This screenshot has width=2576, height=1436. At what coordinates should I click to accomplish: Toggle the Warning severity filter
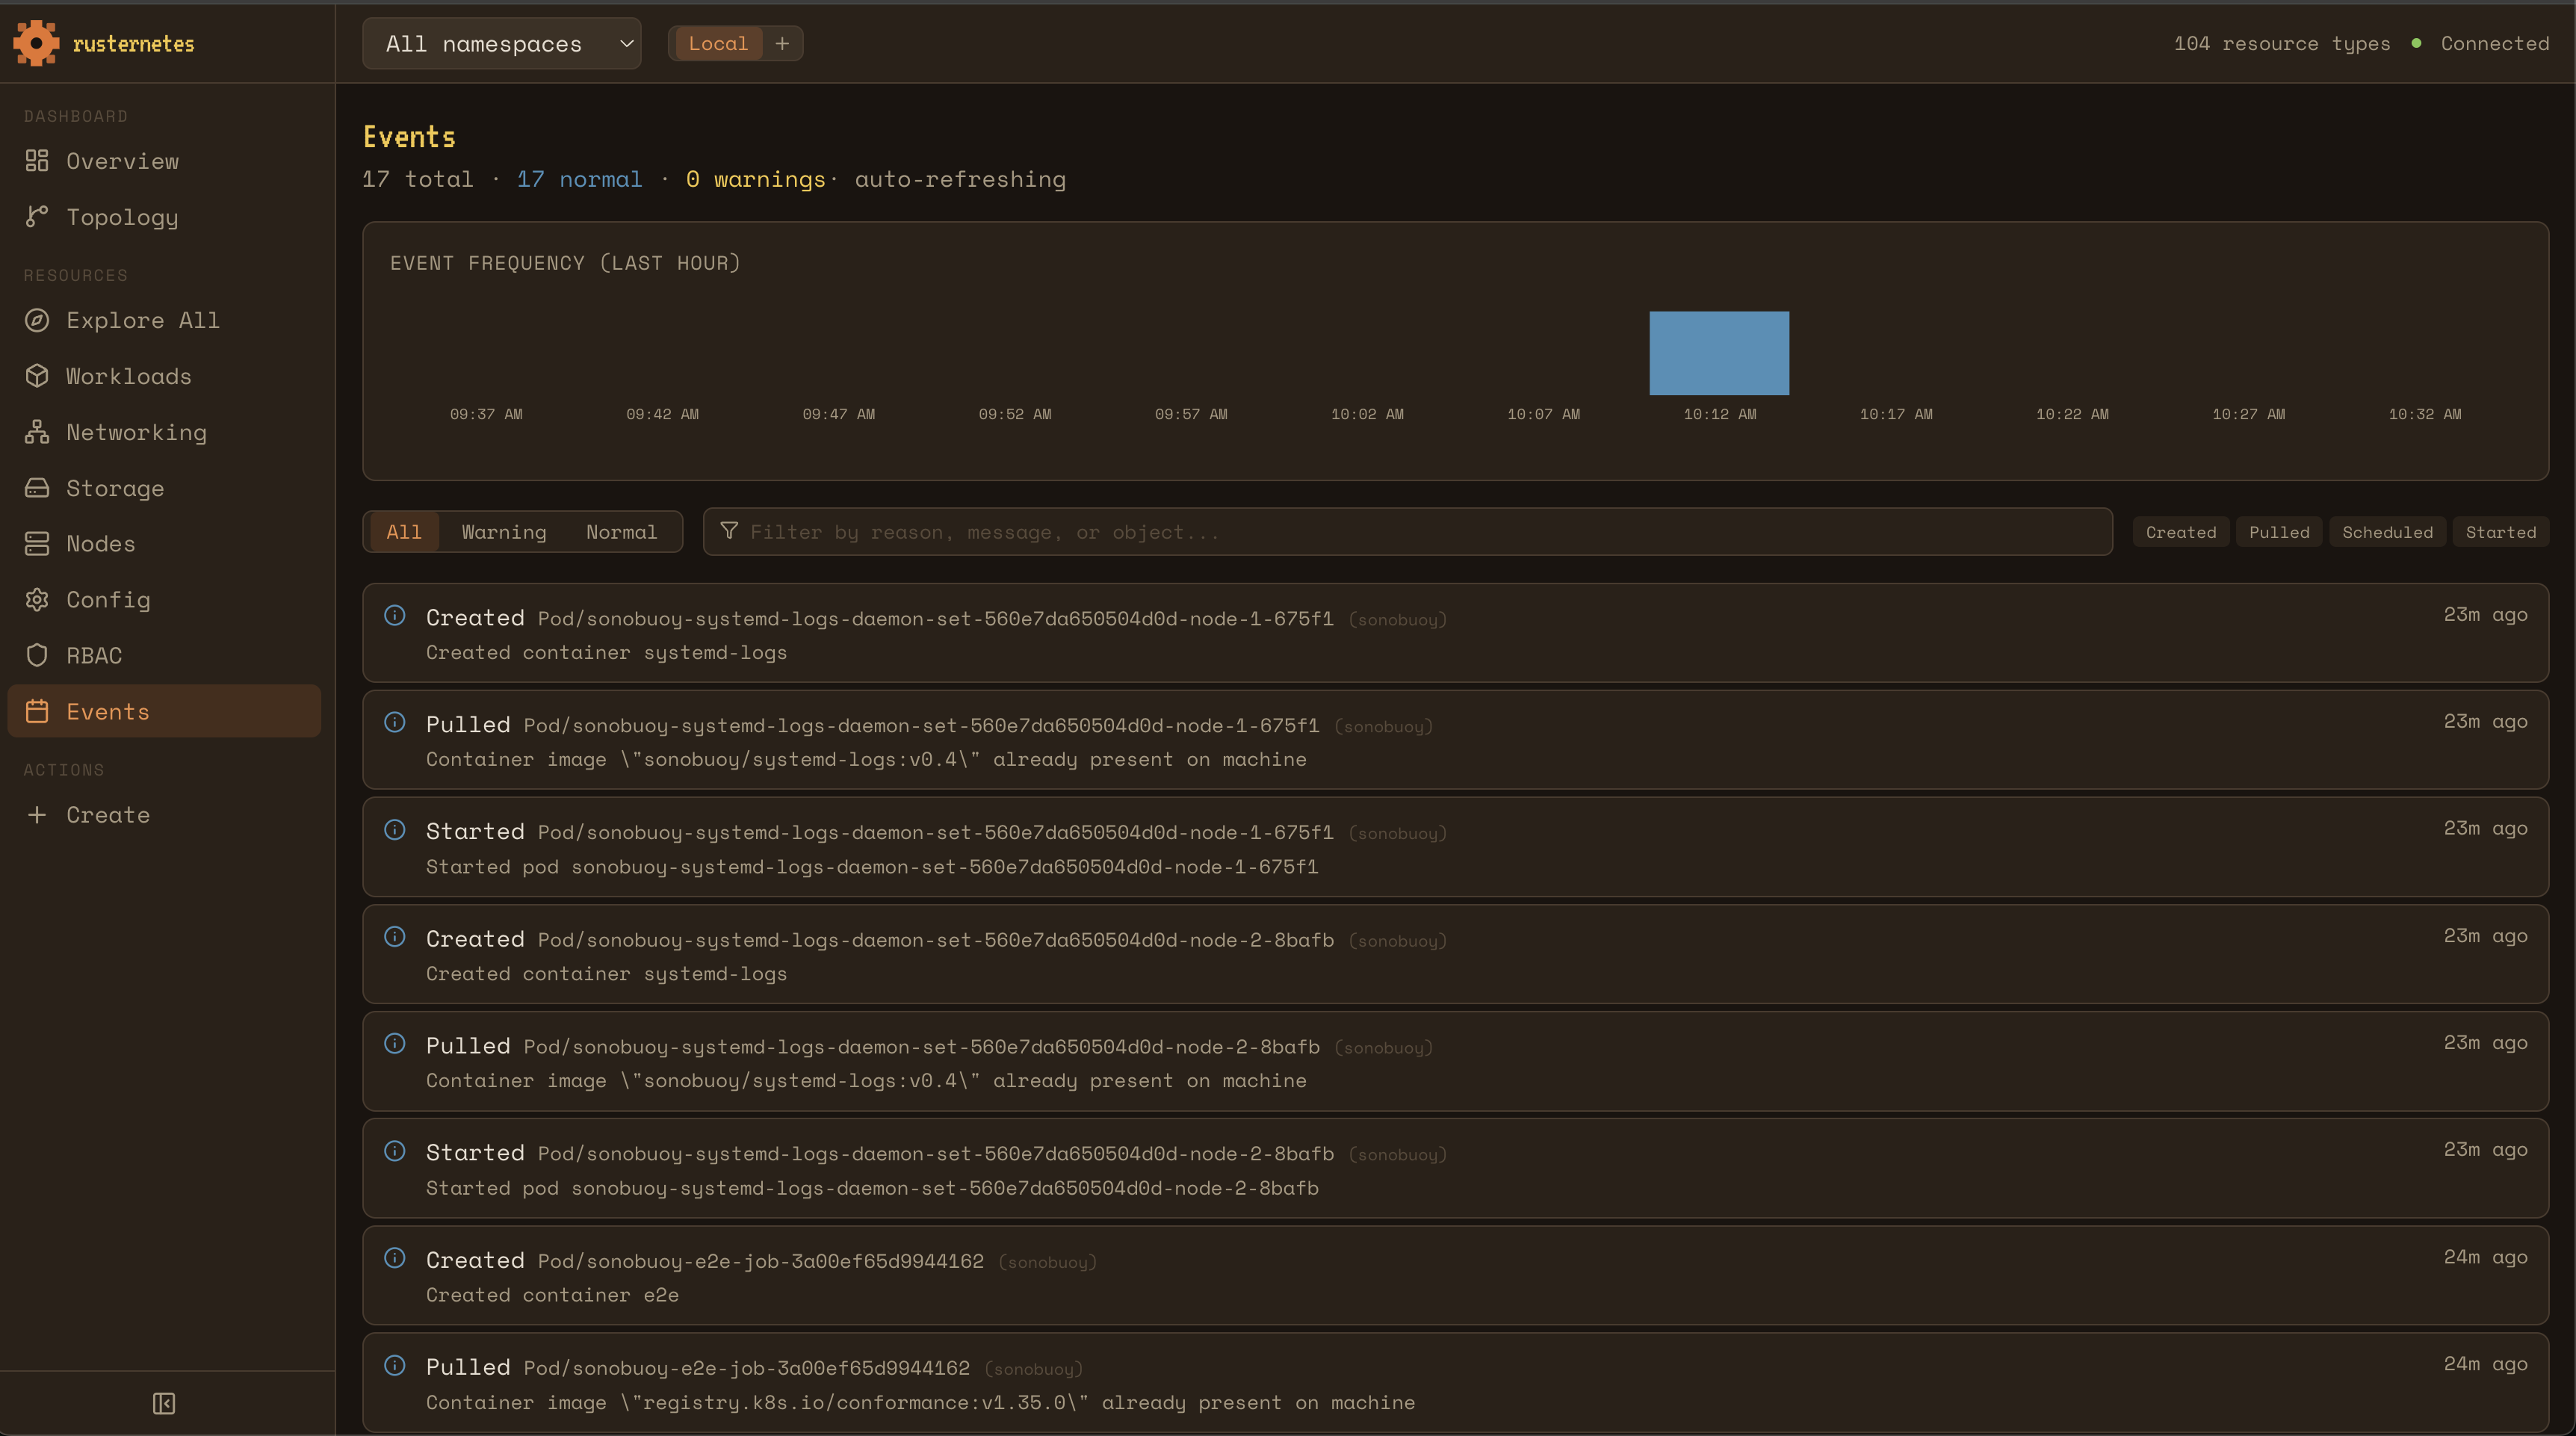point(504,532)
